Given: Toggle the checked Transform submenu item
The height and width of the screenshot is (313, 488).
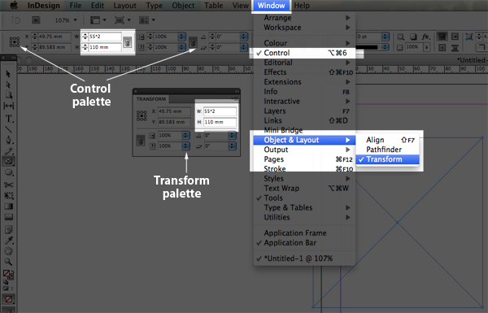Looking at the screenshot, I should 387,159.
